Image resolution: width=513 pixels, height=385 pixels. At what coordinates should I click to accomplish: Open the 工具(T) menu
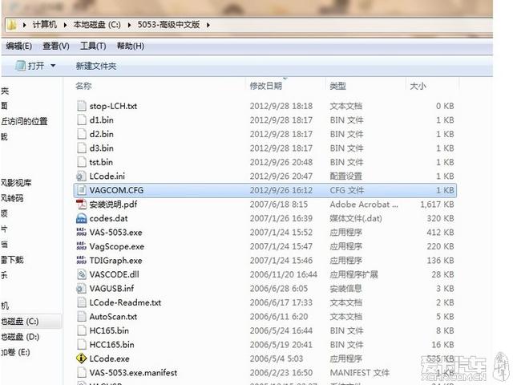coord(93,46)
